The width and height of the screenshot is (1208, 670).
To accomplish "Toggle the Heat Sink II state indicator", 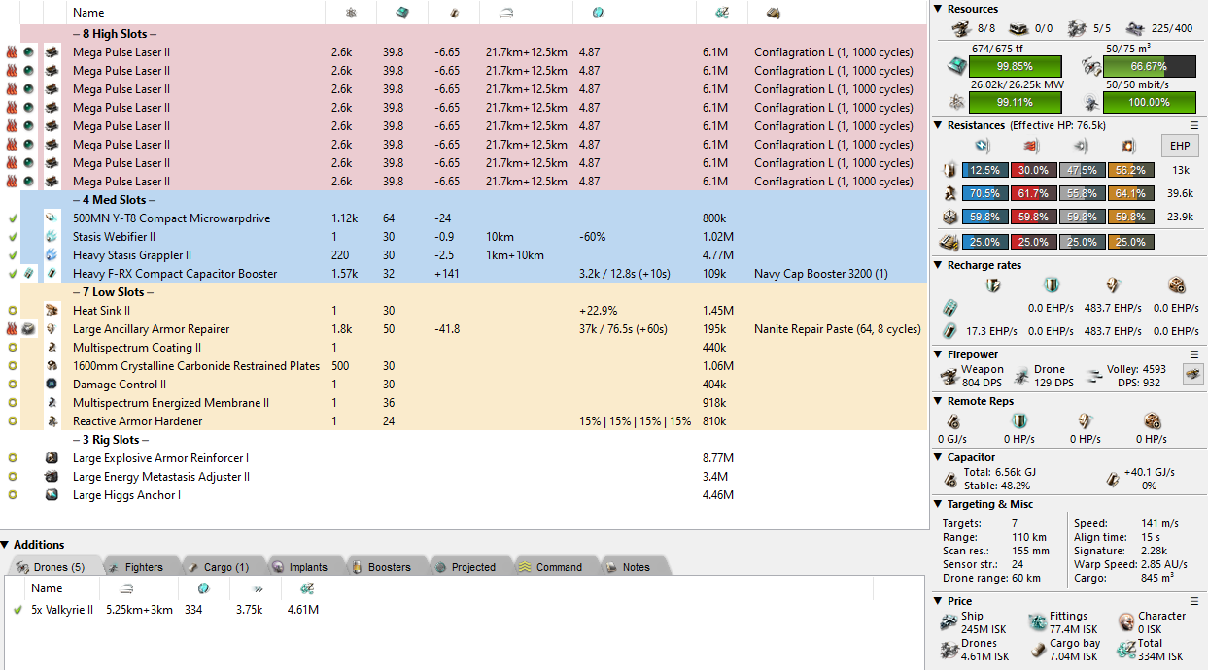I will click(x=12, y=311).
